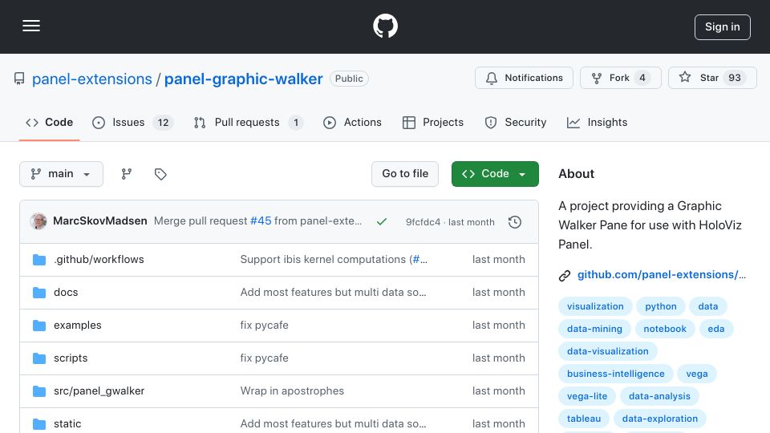The height and width of the screenshot is (433, 770).
Task: Select the data-mining topic tag
Action: 594,329
